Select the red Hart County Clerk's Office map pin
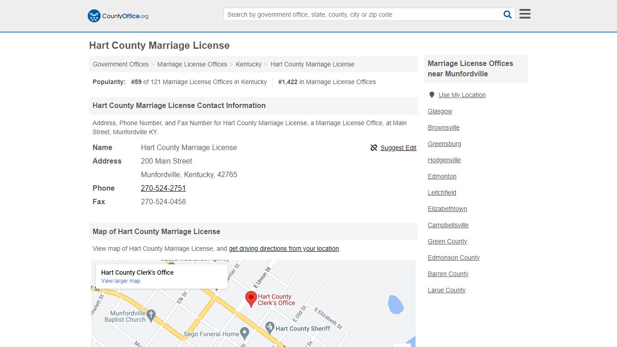The image size is (617, 347). coord(251,299)
